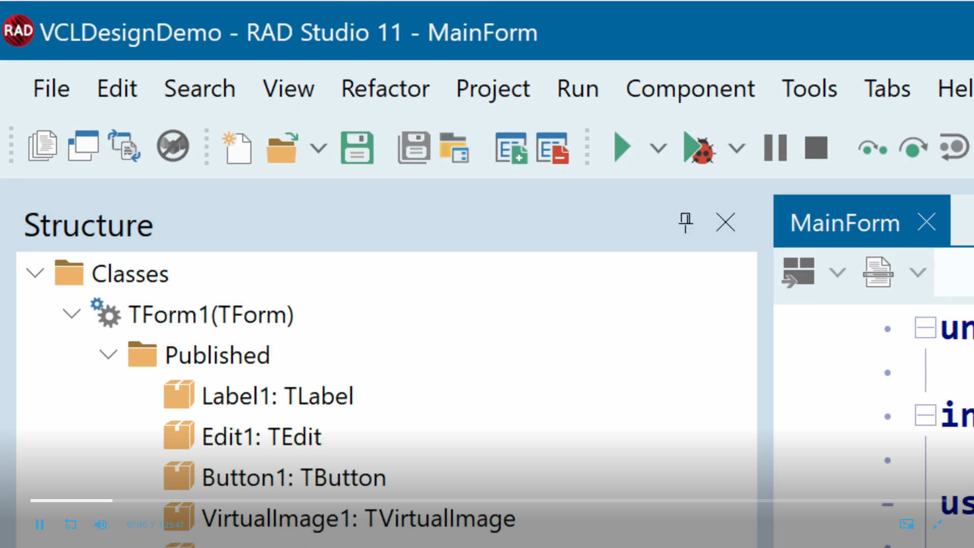The height and width of the screenshot is (548, 974).
Task: Close the MainForm tab
Action: (927, 223)
